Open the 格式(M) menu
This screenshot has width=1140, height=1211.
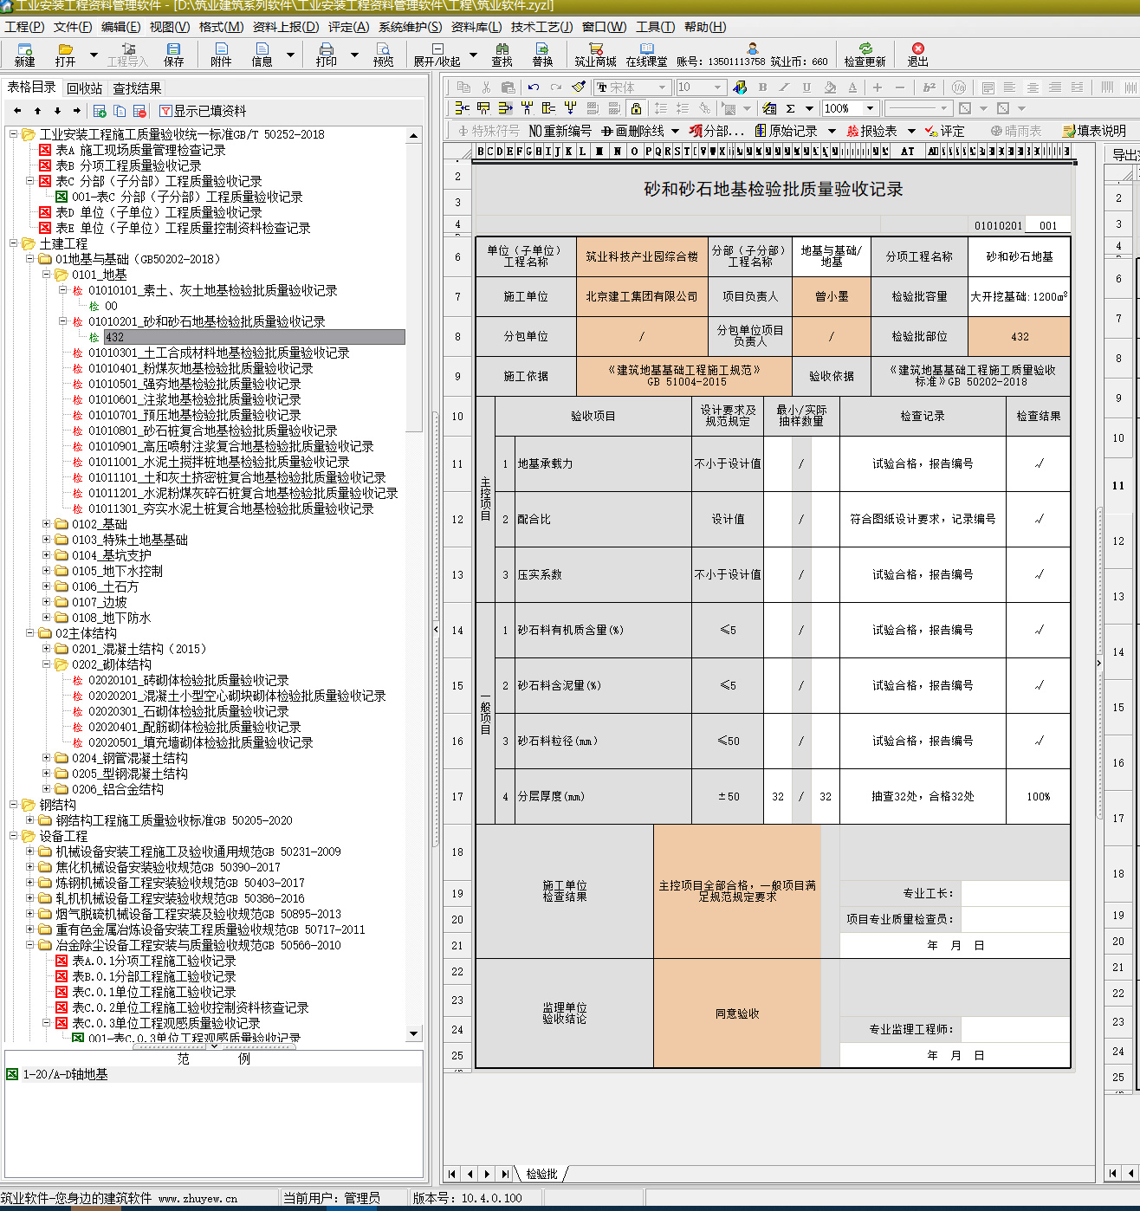pyautogui.click(x=221, y=27)
